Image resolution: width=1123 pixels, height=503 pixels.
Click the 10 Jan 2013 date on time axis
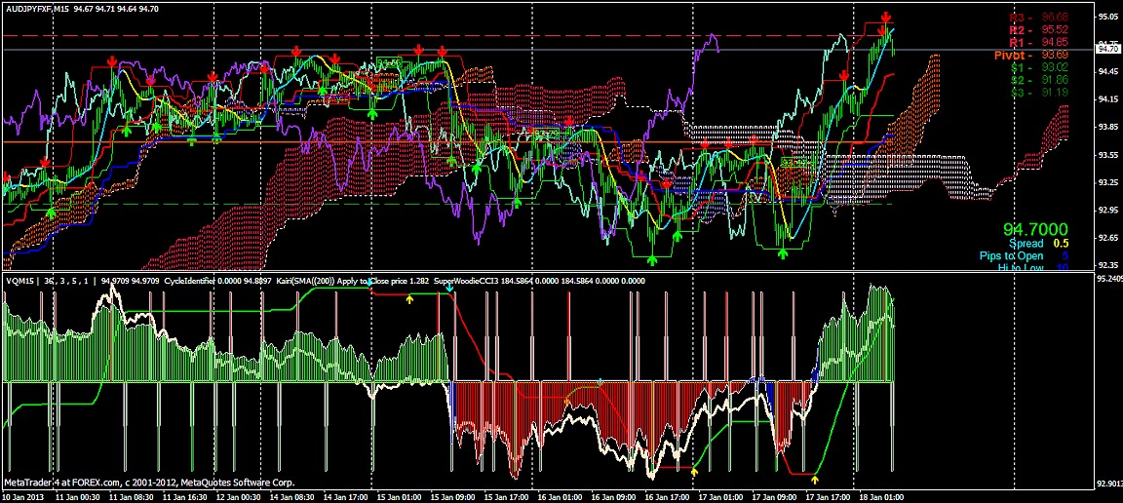(23, 496)
